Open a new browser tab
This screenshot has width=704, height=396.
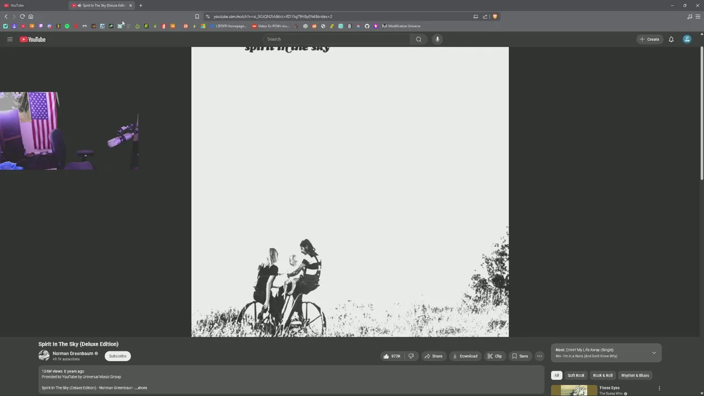(x=140, y=5)
